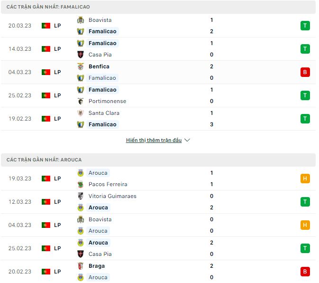The width and height of the screenshot is (319, 283).
Task: Select the Famalicao recent matches header
Action: pos(48,7)
